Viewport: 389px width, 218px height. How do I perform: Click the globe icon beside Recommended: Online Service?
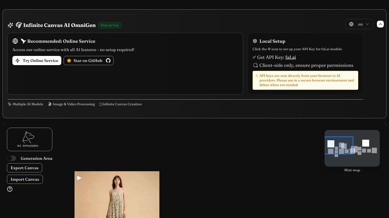pos(15,41)
